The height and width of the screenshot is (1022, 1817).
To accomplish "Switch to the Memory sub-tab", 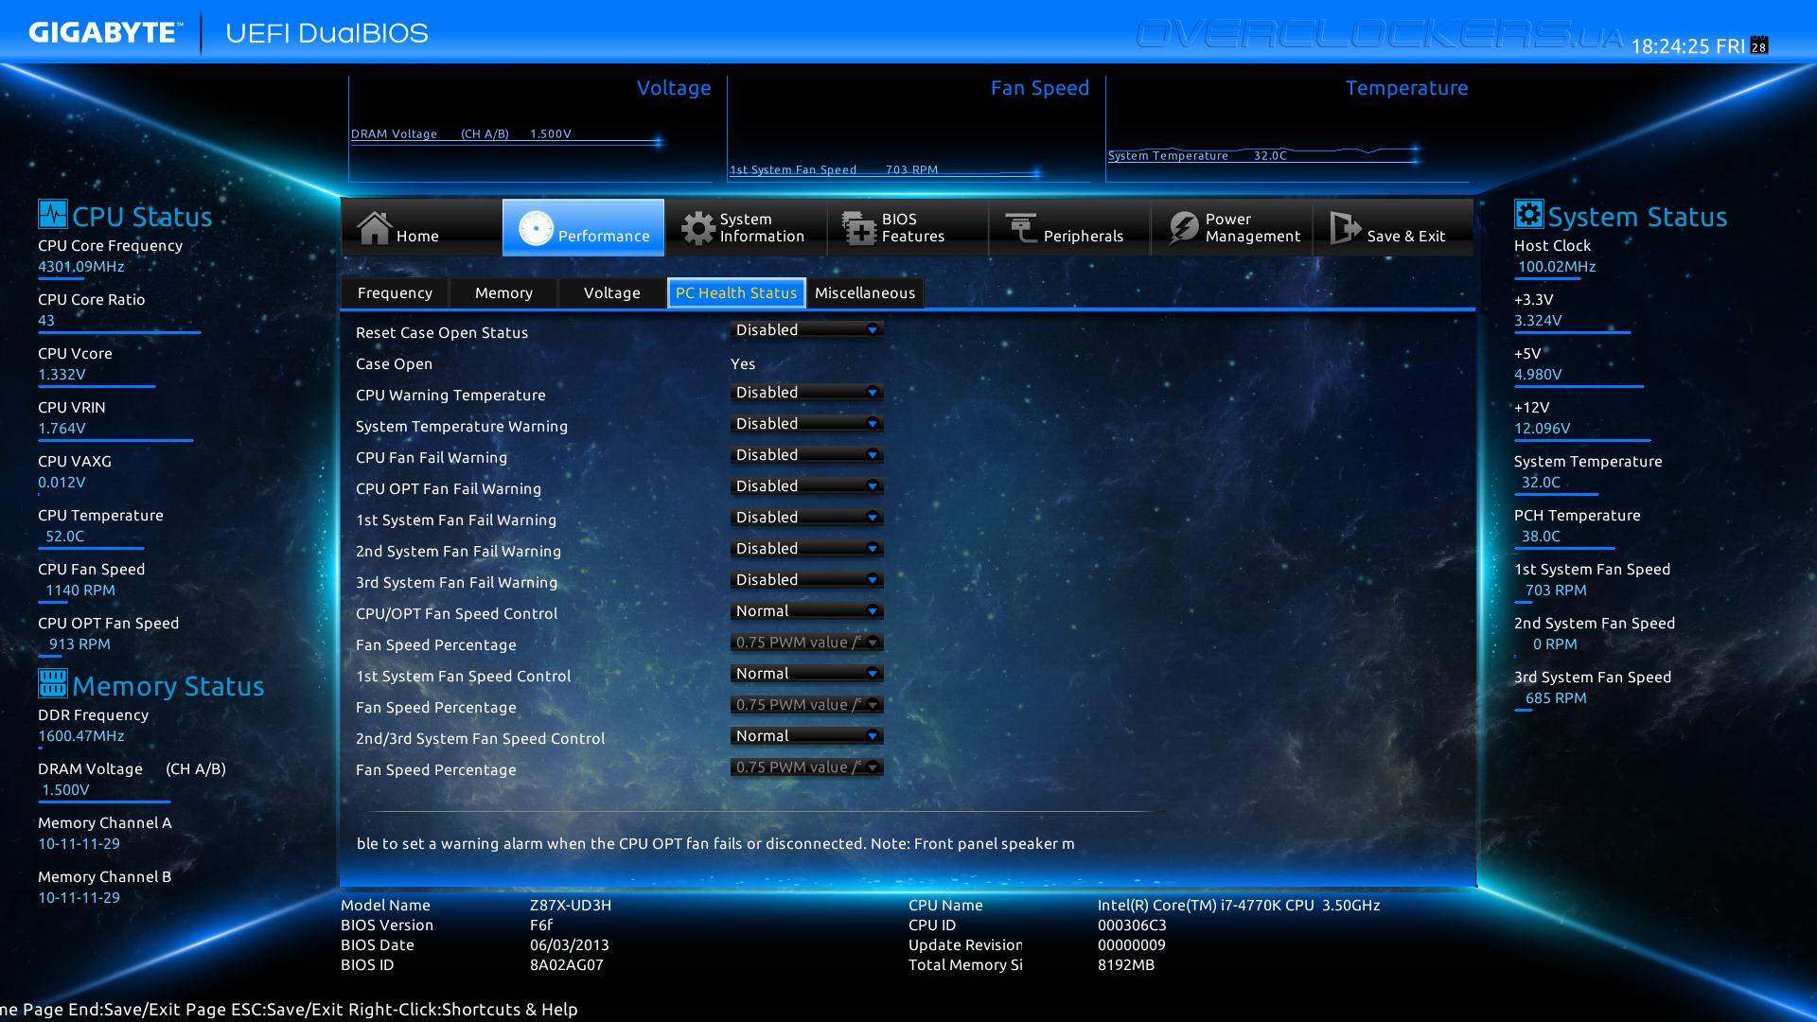I will coord(503,293).
